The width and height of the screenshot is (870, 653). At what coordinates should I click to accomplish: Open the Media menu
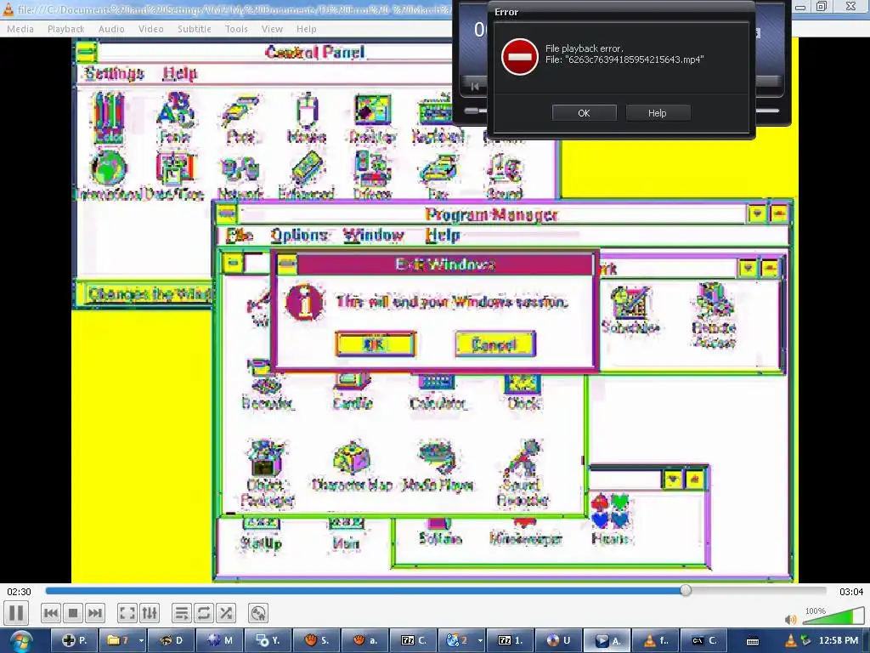pos(20,29)
